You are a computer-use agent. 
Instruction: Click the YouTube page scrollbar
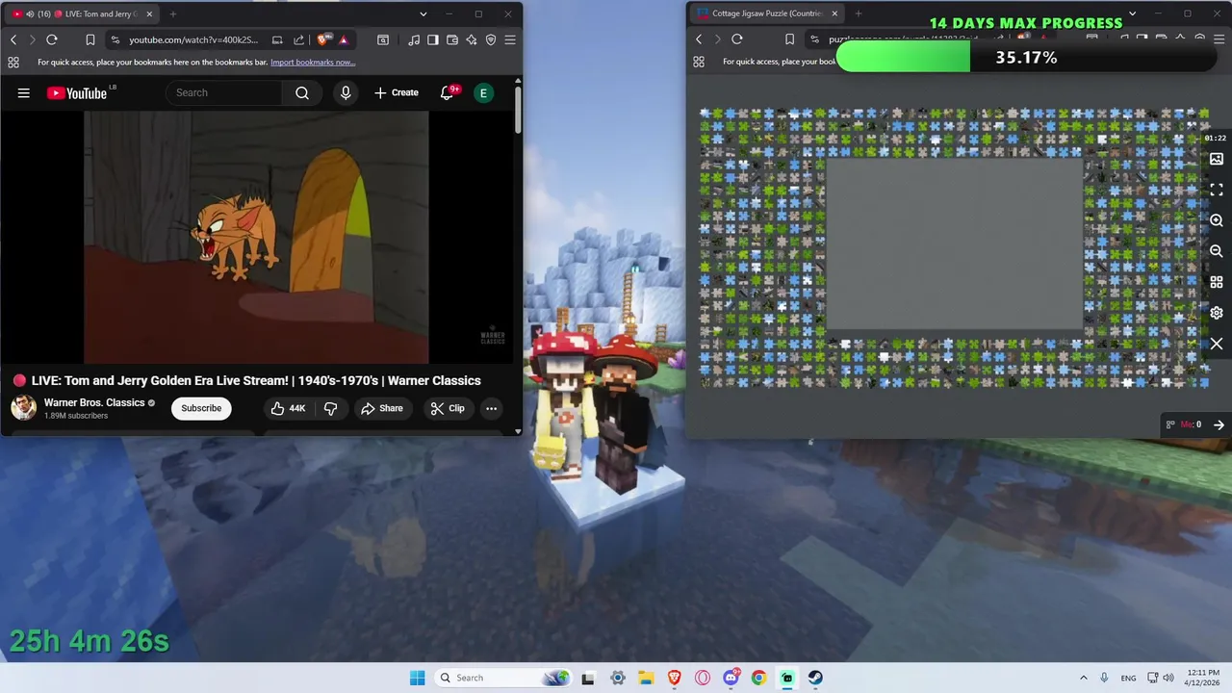click(518, 111)
